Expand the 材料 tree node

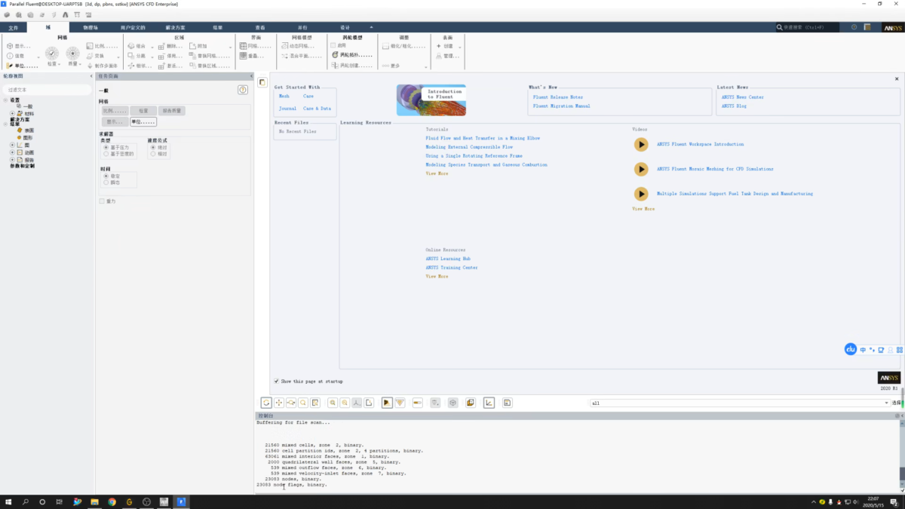12,114
